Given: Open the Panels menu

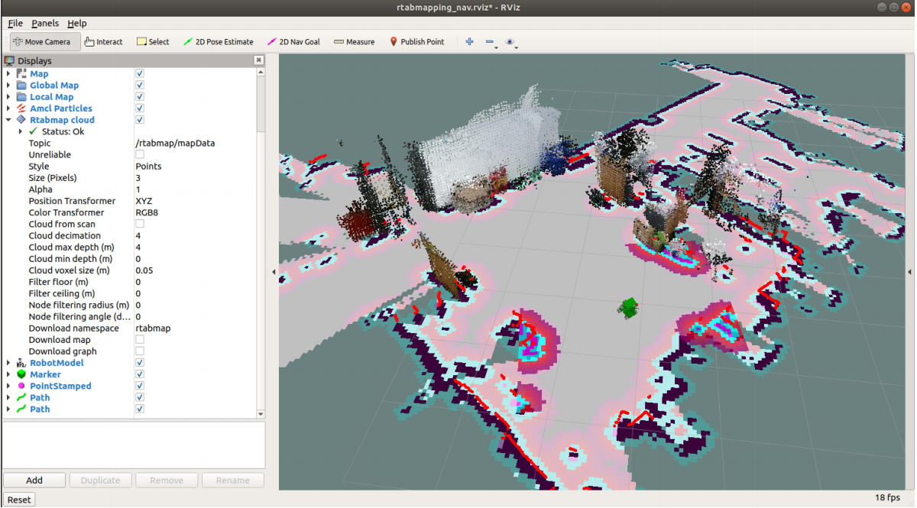Looking at the screenshot, I should pos(45,23).
